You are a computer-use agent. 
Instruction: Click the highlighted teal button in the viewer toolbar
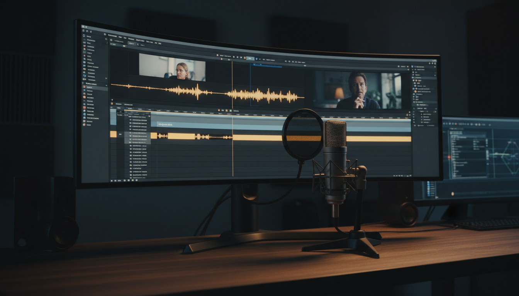click(x=249, y=58)
